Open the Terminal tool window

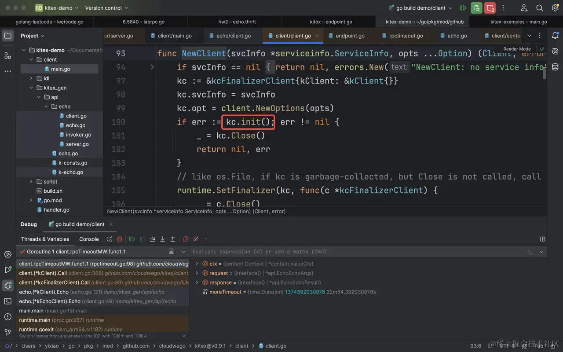coord(7,301)
